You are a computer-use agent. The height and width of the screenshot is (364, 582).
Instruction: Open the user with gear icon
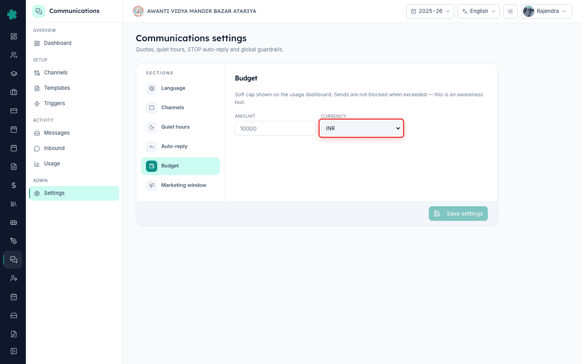tap(14, 278)
